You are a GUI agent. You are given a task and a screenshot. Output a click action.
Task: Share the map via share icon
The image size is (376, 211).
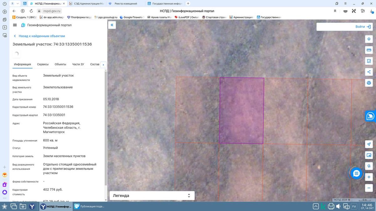[369, 72]
